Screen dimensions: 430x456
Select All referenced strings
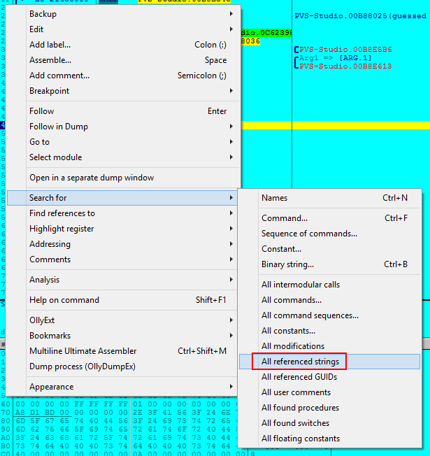click(330, 362)
